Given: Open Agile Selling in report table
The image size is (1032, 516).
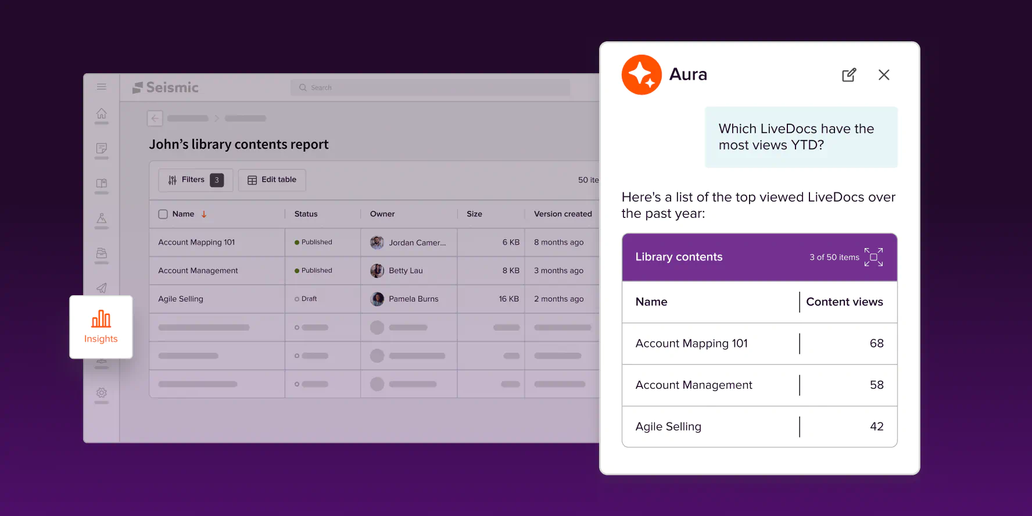Looking at the screenshot, I should [x=181, y=299].
